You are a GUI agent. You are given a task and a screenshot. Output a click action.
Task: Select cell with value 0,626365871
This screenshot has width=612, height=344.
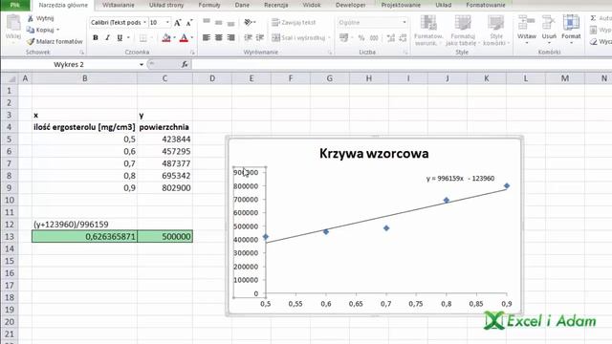click(85, 236)
